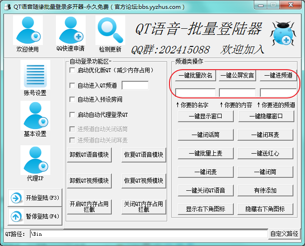305x246 pixels.
Task: Click 一键进频道 button
Action: (278, 75)
